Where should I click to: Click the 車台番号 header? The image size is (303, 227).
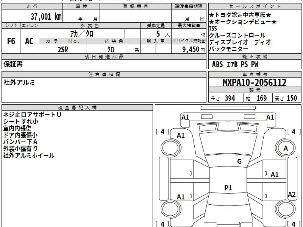pos(255,74)
